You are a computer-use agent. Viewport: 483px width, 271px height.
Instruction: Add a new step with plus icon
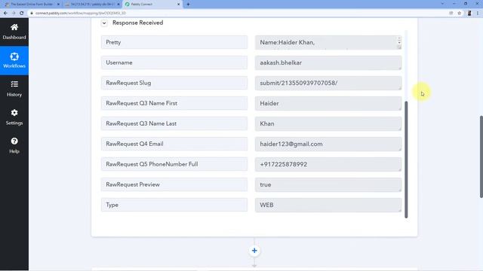coord(254,251)
